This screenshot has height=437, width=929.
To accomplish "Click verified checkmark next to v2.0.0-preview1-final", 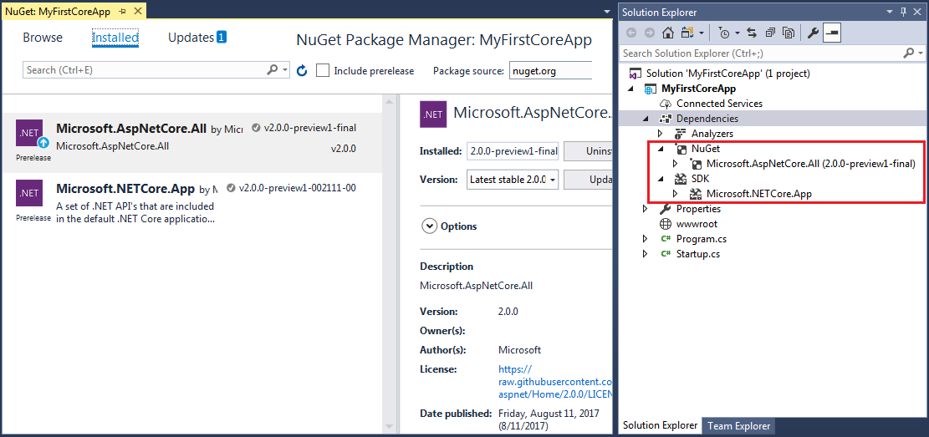I will point(256,128).
